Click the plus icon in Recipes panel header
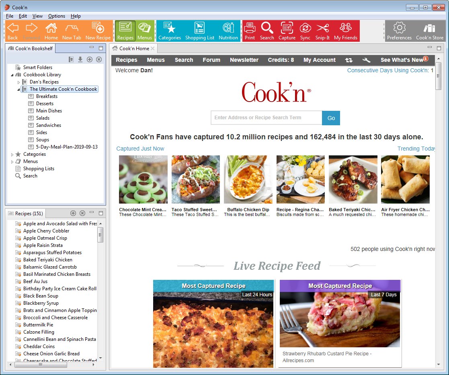 pos(73,213)
